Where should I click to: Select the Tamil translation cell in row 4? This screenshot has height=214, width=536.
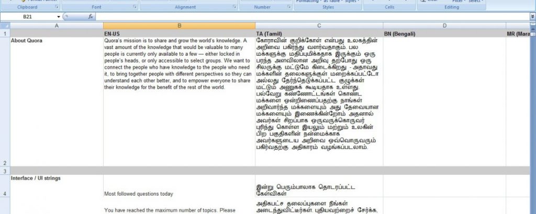(x=319, y=186)
